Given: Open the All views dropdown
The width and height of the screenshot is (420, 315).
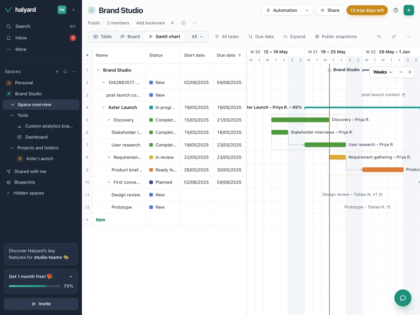Looking at the screenshot, I should [197, 37].
